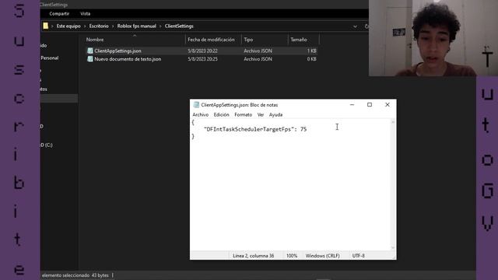Go to Roblox fps manual in the breadcrumb
This screenshot has height=280, width=498.
(x=137, y=26)
